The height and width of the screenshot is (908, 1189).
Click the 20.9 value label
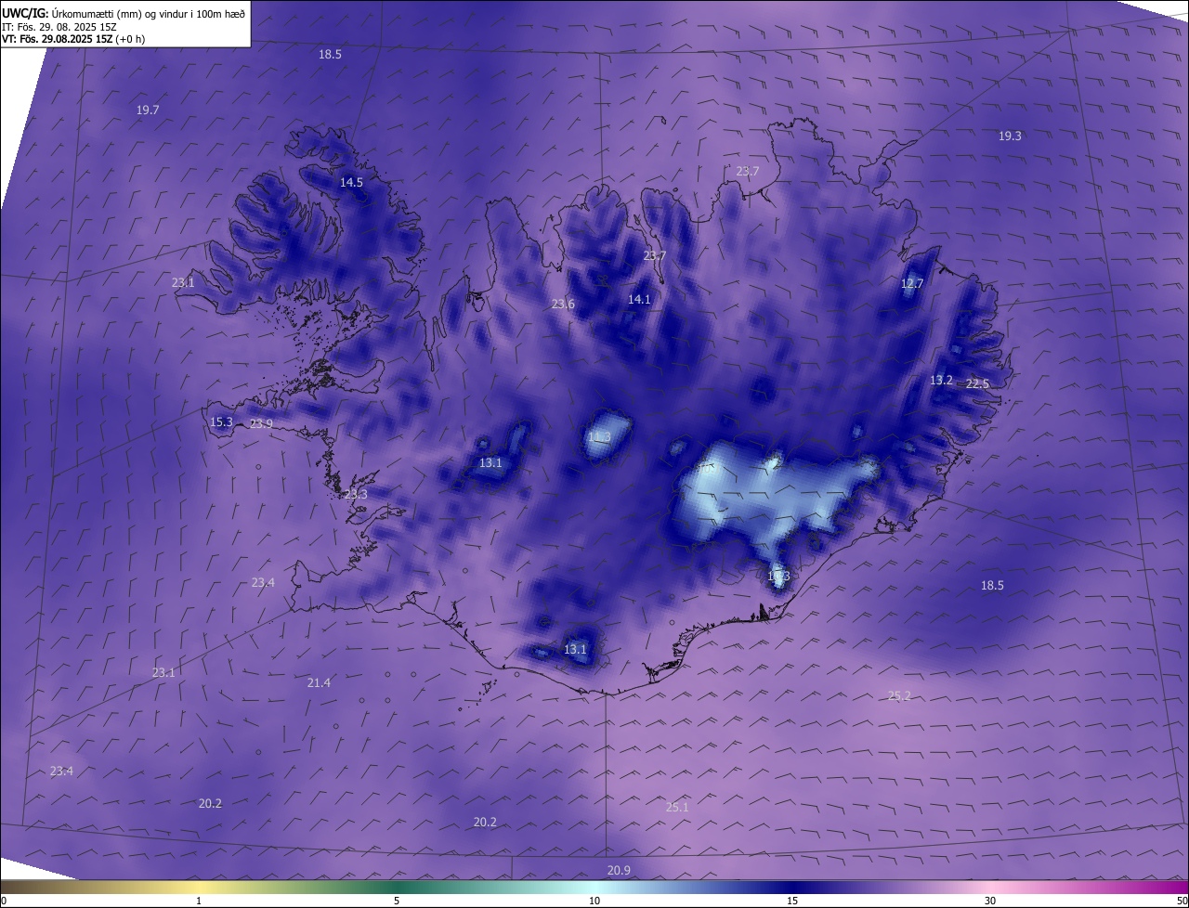pos(619,870)
